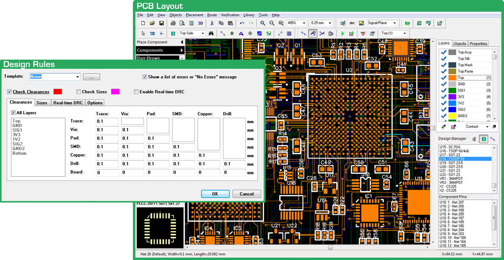
Task: Click the magenta Check Sizes color swatch
Action: pos(115,92)
